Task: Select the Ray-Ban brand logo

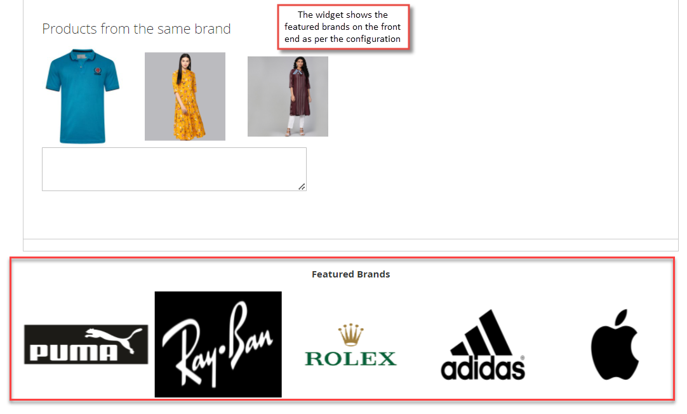Action: coord(218,344)
